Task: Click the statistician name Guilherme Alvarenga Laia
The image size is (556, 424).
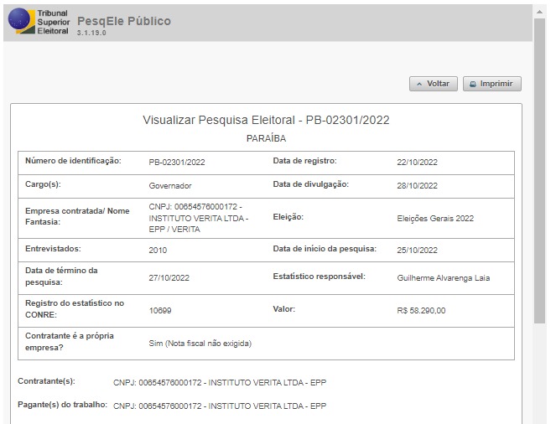Action: (x=443, y=277)
